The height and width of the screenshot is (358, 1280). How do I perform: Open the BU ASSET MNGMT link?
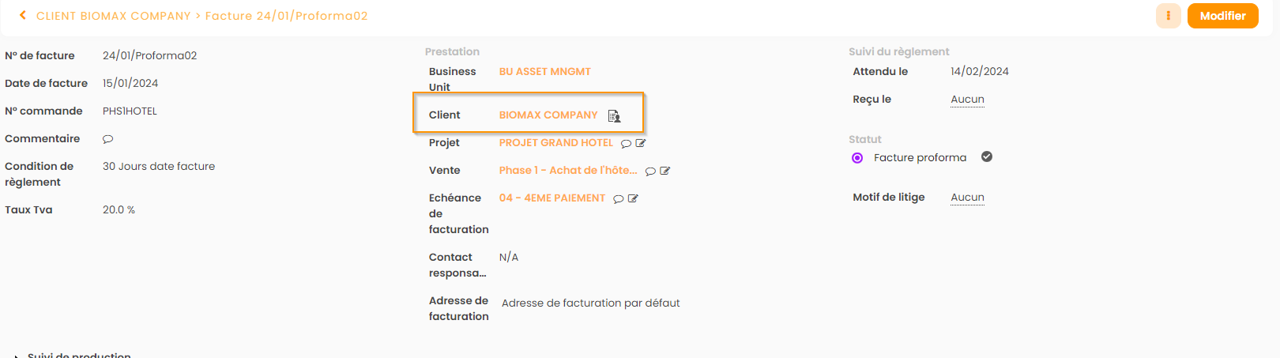click(x=544, y=72)
